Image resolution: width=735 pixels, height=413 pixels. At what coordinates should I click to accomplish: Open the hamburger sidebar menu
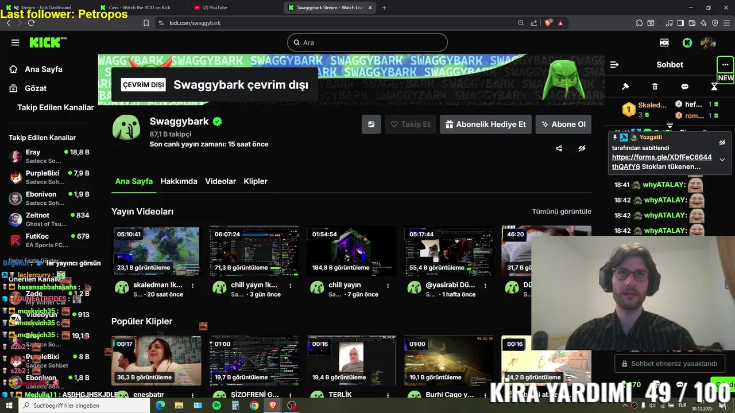(16, 42)
